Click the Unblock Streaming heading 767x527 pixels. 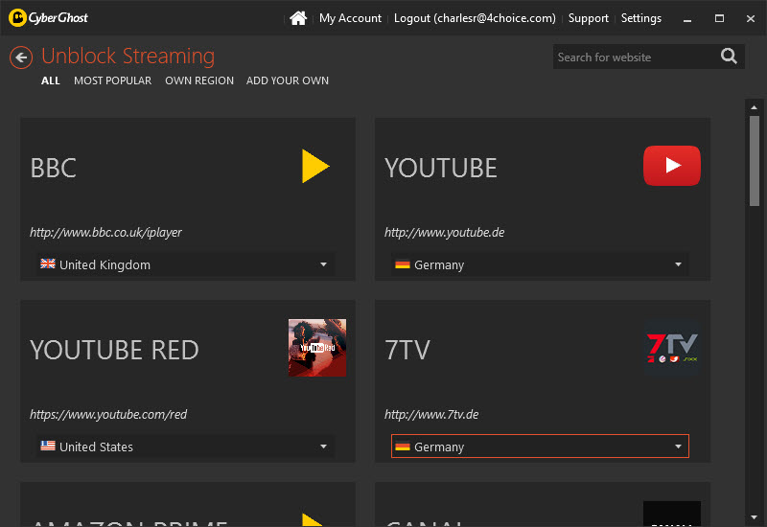(128, 56)
